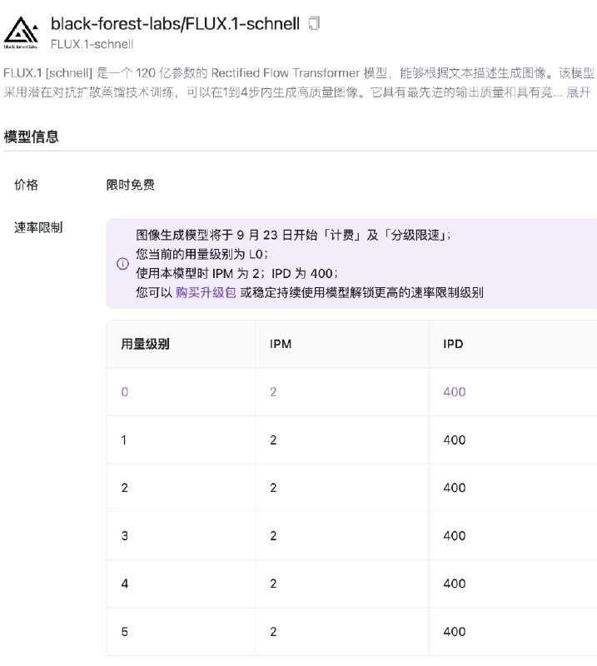Open the 购买升级包 link
The width and height of the screenshot is (597, 666).
click(x=206, y=292)
